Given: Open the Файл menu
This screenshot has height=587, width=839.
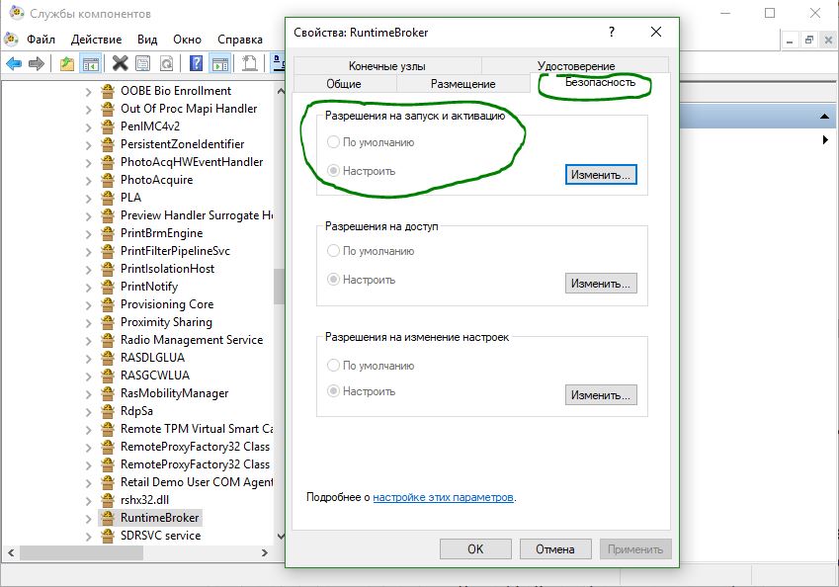Looking at the screenshot, I should 41,40.
